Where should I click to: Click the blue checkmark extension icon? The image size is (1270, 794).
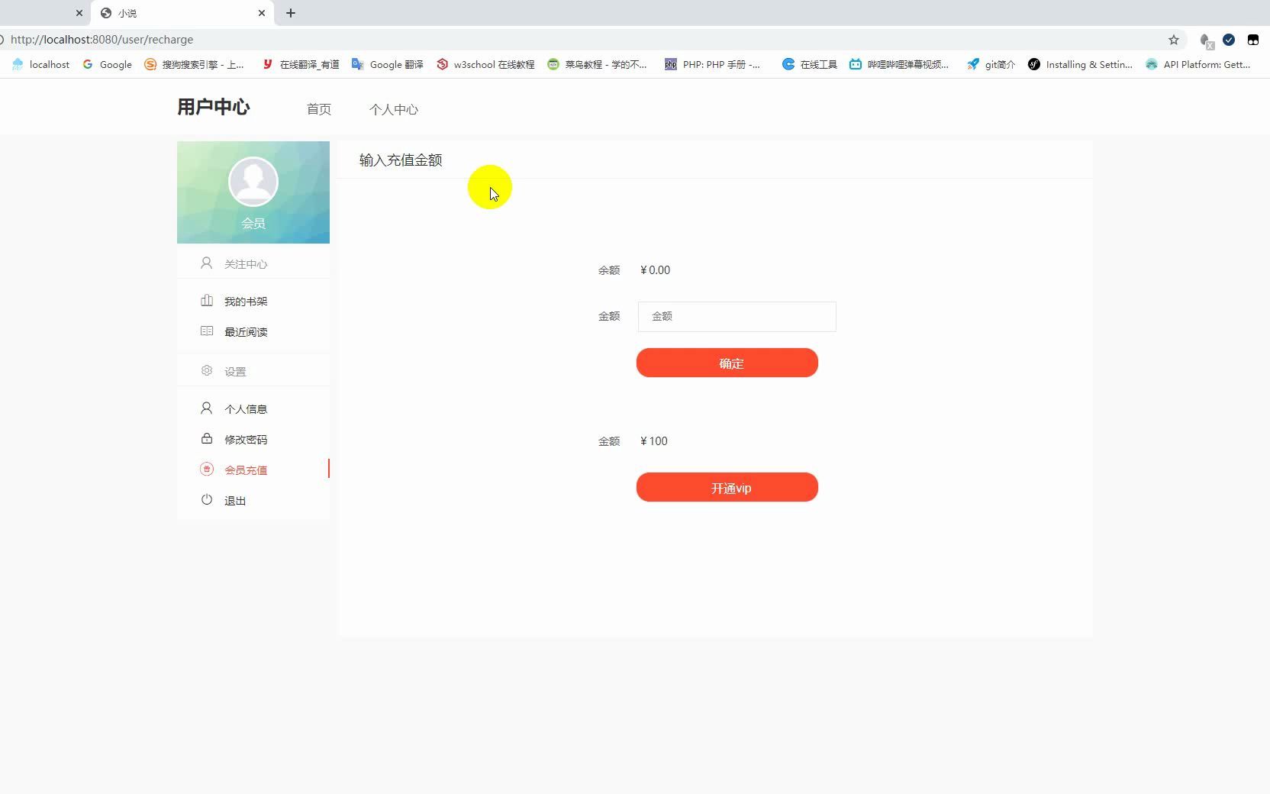1229,40
